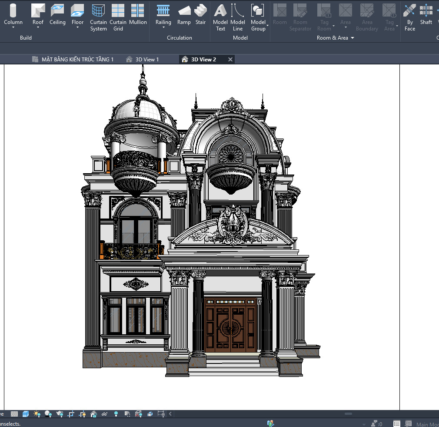Expand the Room & Area panel dropdown
The width and height of the screenshot is (439, 427).
click(353, 38)
